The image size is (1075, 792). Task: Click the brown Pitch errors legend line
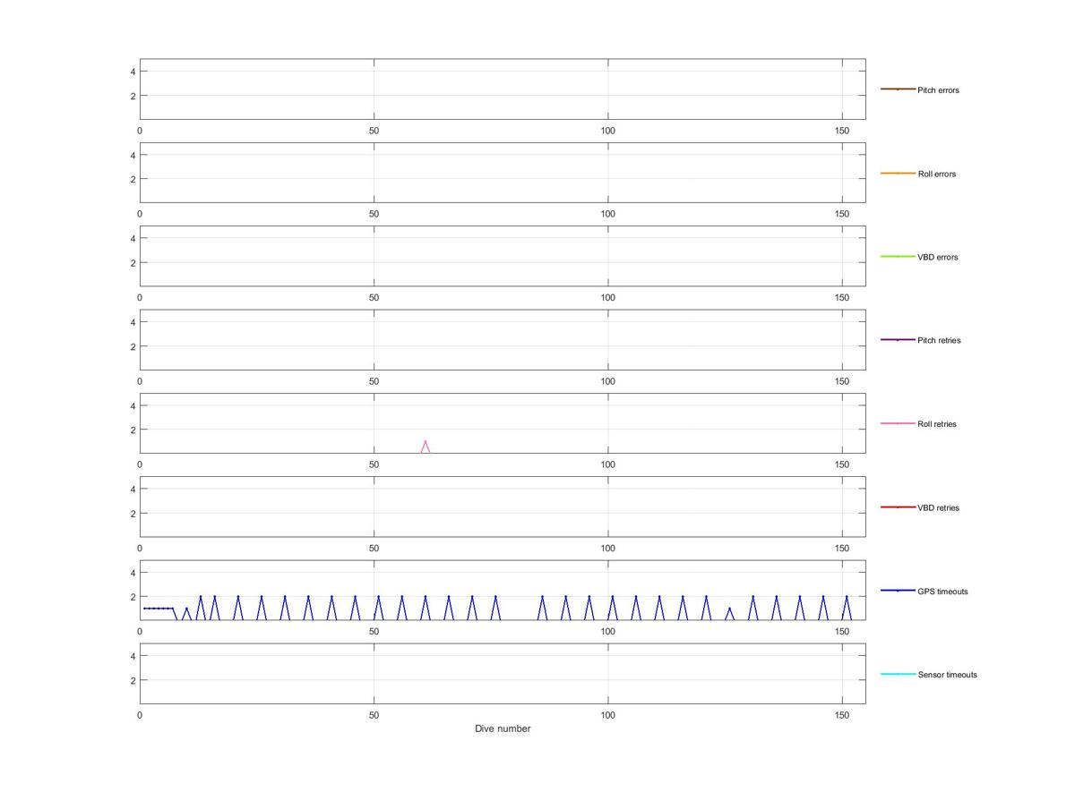(898, 89)
